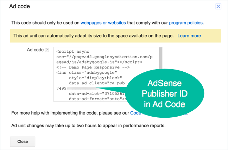Click 'Learn more' in the yellow banner
Image resolution: width=228 pixels, height=150 pixels.
[189, 36]
